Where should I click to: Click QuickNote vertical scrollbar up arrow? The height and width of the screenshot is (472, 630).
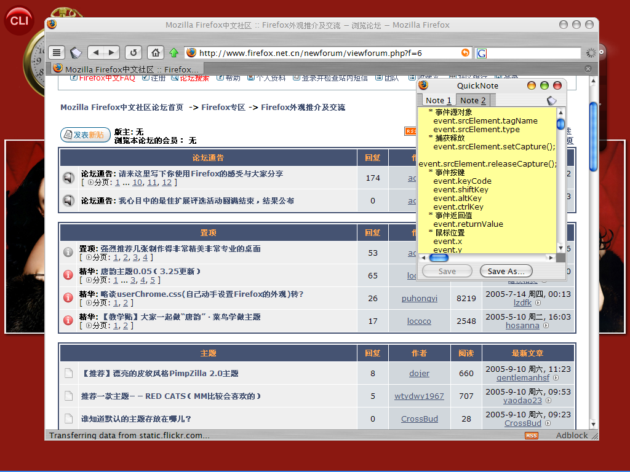point(561,112)
